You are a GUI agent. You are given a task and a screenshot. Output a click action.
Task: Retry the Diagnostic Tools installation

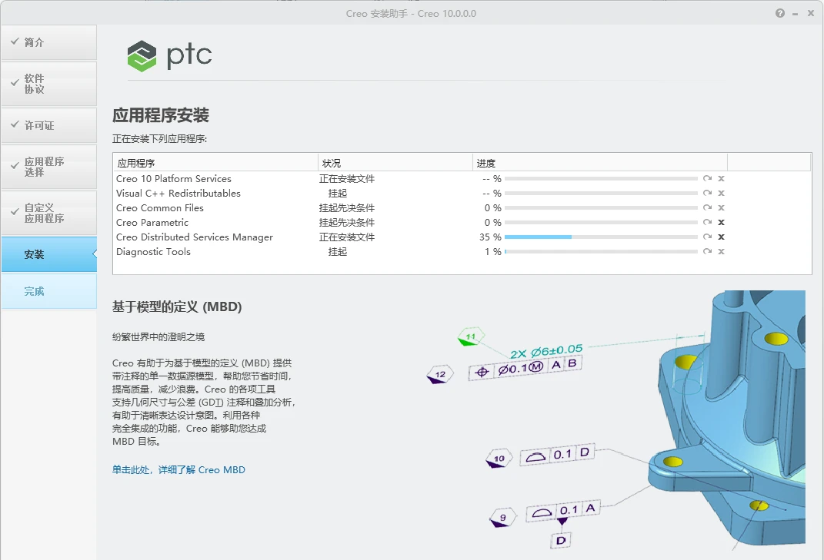[x=707, y=251]
